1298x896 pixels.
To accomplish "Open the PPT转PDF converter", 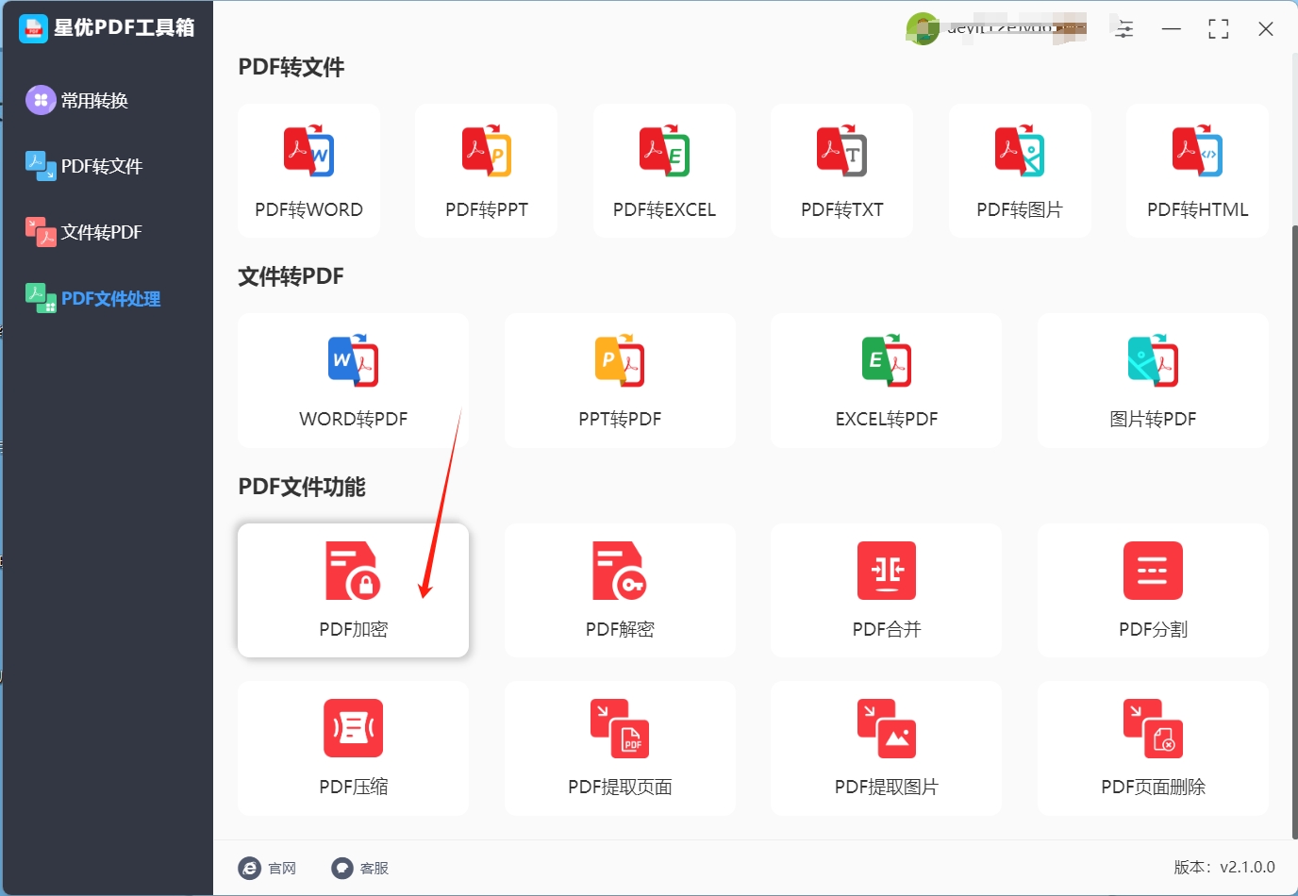I will click(x=620, y=380).
